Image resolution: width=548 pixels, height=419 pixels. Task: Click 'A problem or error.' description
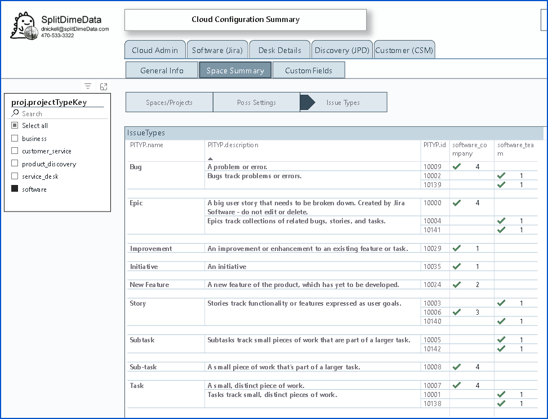(237, 166)
